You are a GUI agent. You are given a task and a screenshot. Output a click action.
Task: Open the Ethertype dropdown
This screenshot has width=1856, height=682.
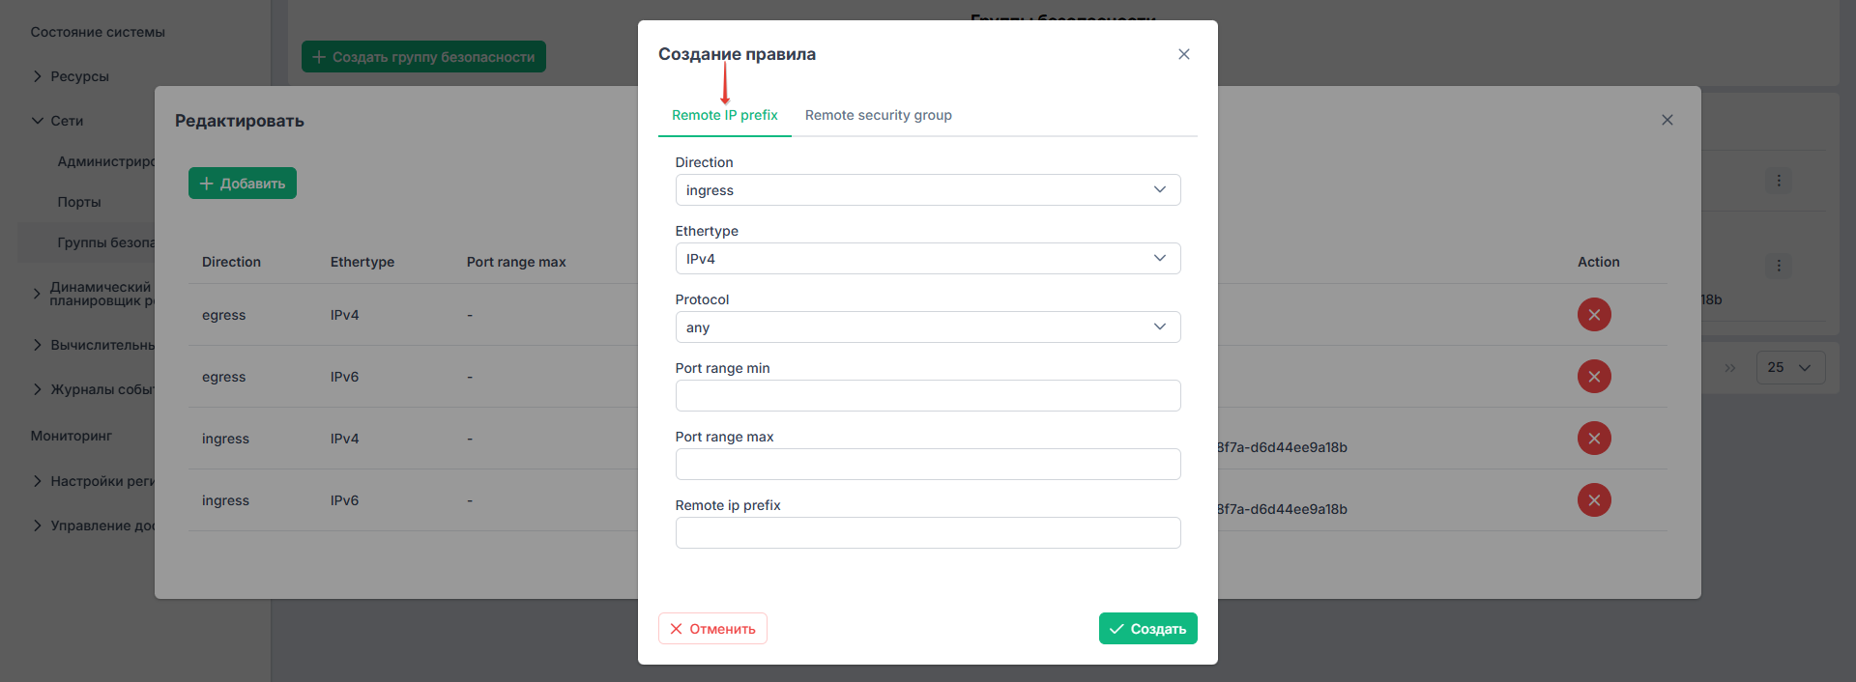coord(928,259)
